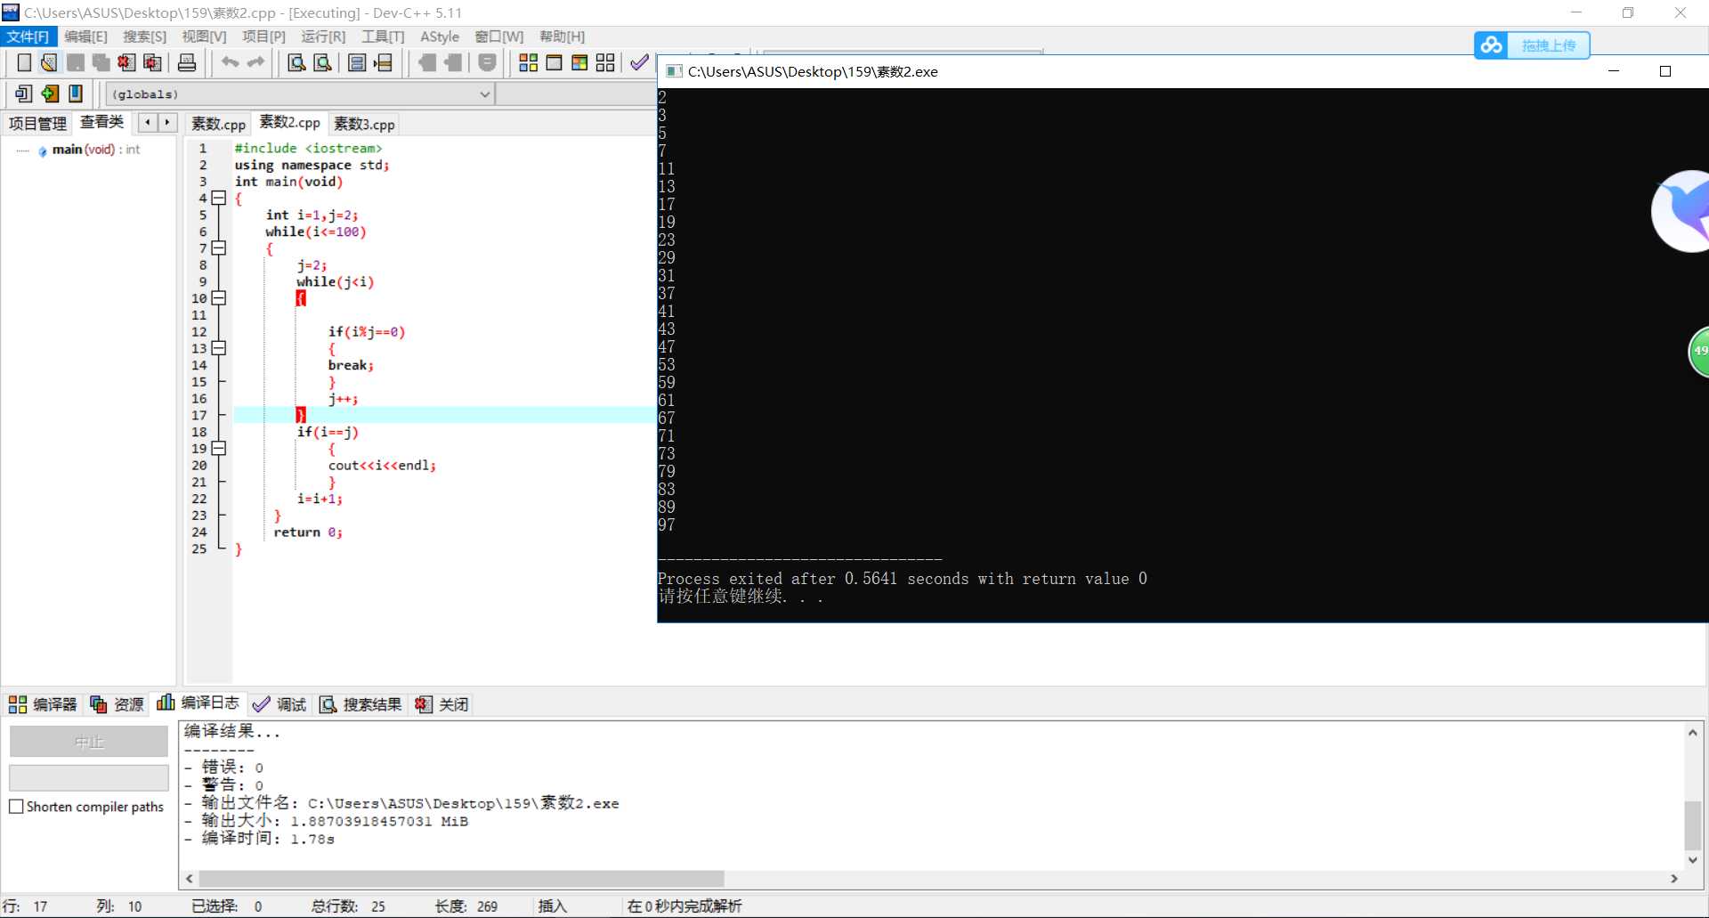The width and height of the screenshot is (1709, 918).
Task: Collapse code fold at line 7
Action: [219, 248]
